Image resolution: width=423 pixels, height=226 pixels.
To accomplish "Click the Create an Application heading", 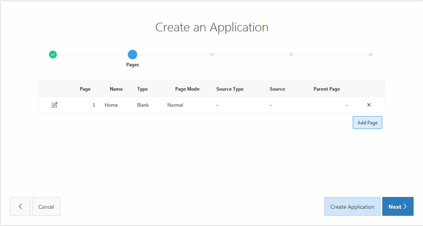I will click(212, 27).
